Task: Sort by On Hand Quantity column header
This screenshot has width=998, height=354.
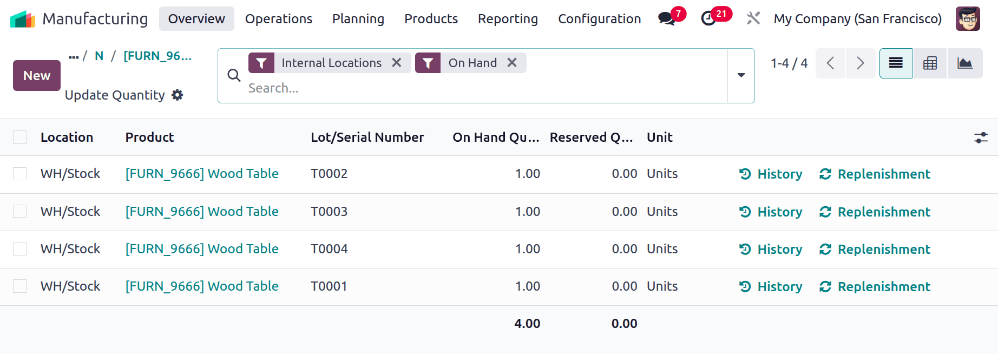Action: click(x=496, y=137)
